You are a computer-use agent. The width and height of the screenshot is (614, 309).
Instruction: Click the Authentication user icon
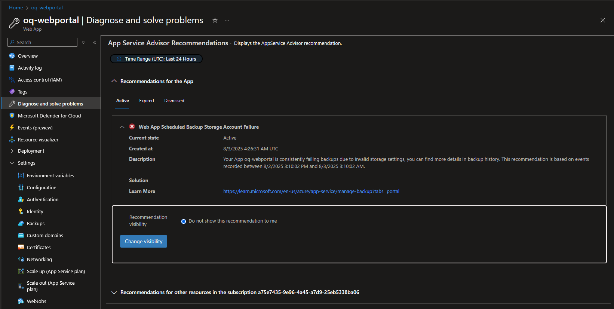pyautogui.click(x=21, y=199)
